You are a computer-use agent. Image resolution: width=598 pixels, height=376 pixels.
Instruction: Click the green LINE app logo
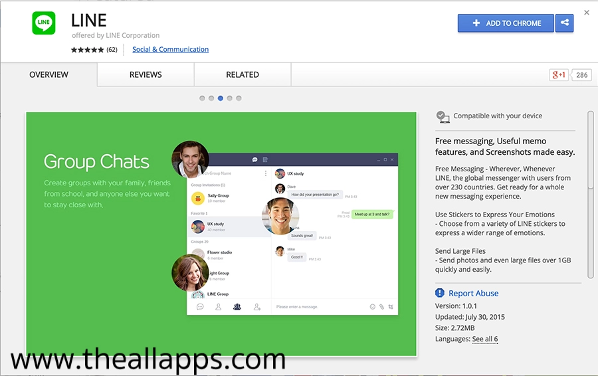[x=43, y=23]
